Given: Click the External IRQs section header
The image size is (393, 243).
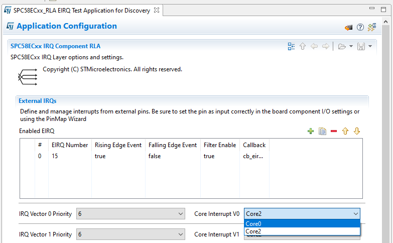Looking at the screenshot, I should pos(38,101).
